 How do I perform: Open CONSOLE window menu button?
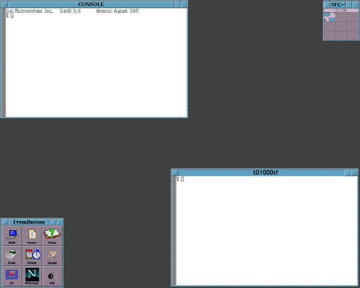3,4
